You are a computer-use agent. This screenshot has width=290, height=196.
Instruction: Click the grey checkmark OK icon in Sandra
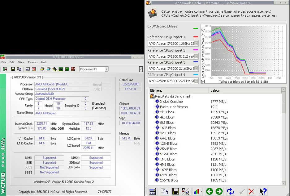(242, 191)
